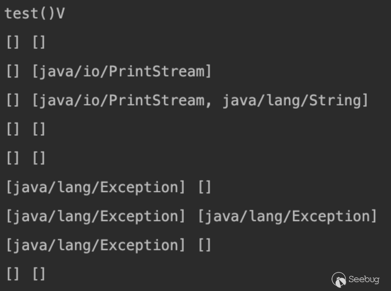Click the first java/lang/Exception on the double-Exception line

coord(95,216)
